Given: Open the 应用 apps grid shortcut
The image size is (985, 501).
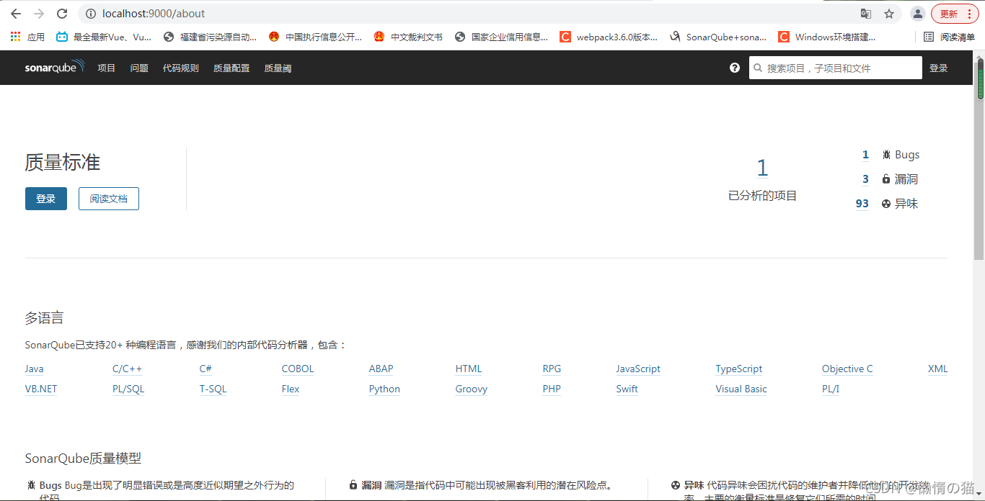Looking at the screenshot, I should 27,37.
